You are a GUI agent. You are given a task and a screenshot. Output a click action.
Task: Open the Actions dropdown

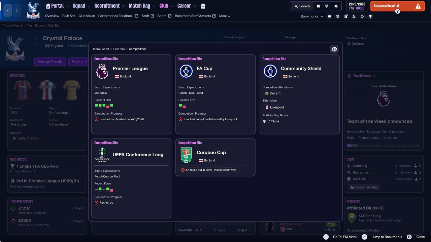click(x=79, y=62)
